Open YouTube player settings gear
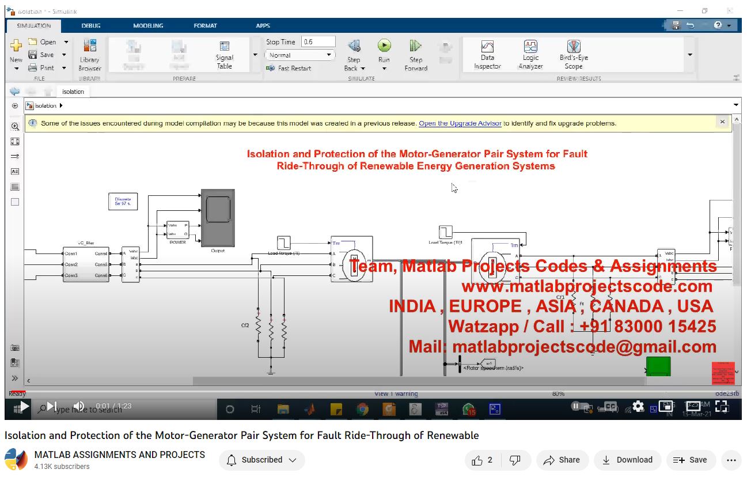 [x=638, y=406]
